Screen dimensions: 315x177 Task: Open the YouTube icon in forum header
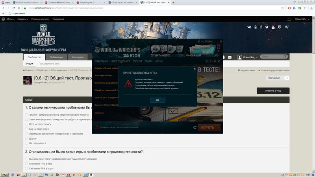click(x=273, y=27)
